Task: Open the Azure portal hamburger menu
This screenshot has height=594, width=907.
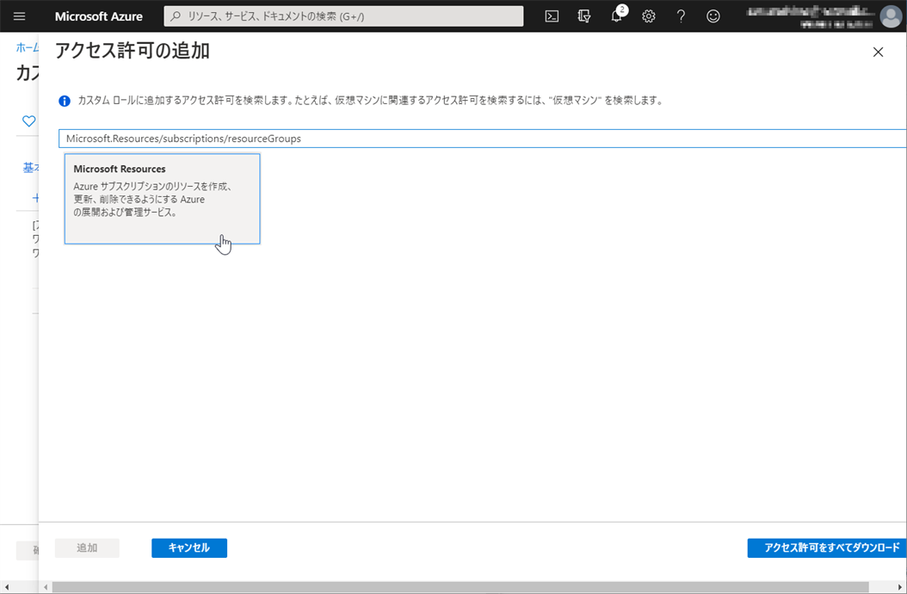Action: coord(19,16)
